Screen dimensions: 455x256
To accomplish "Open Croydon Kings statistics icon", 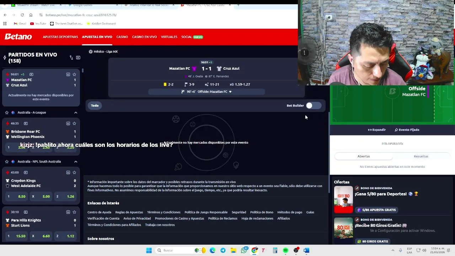I will 68,172.
